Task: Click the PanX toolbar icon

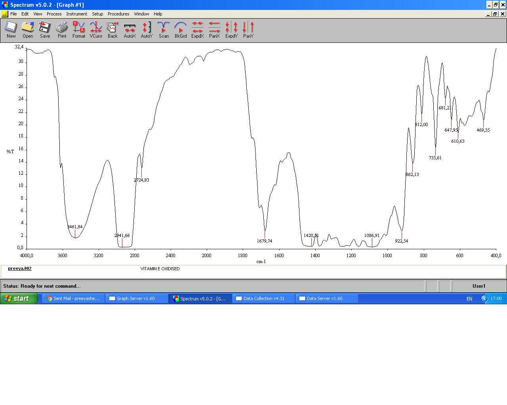Action: [x=214, y=30]
